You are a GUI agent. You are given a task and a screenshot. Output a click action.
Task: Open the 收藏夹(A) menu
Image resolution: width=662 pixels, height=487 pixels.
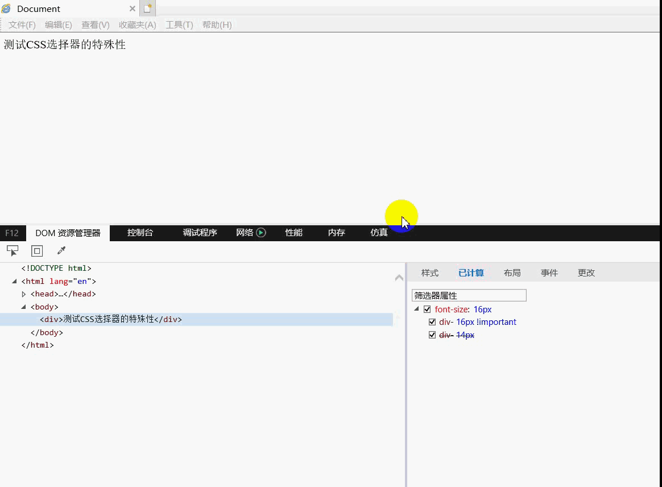138,25
